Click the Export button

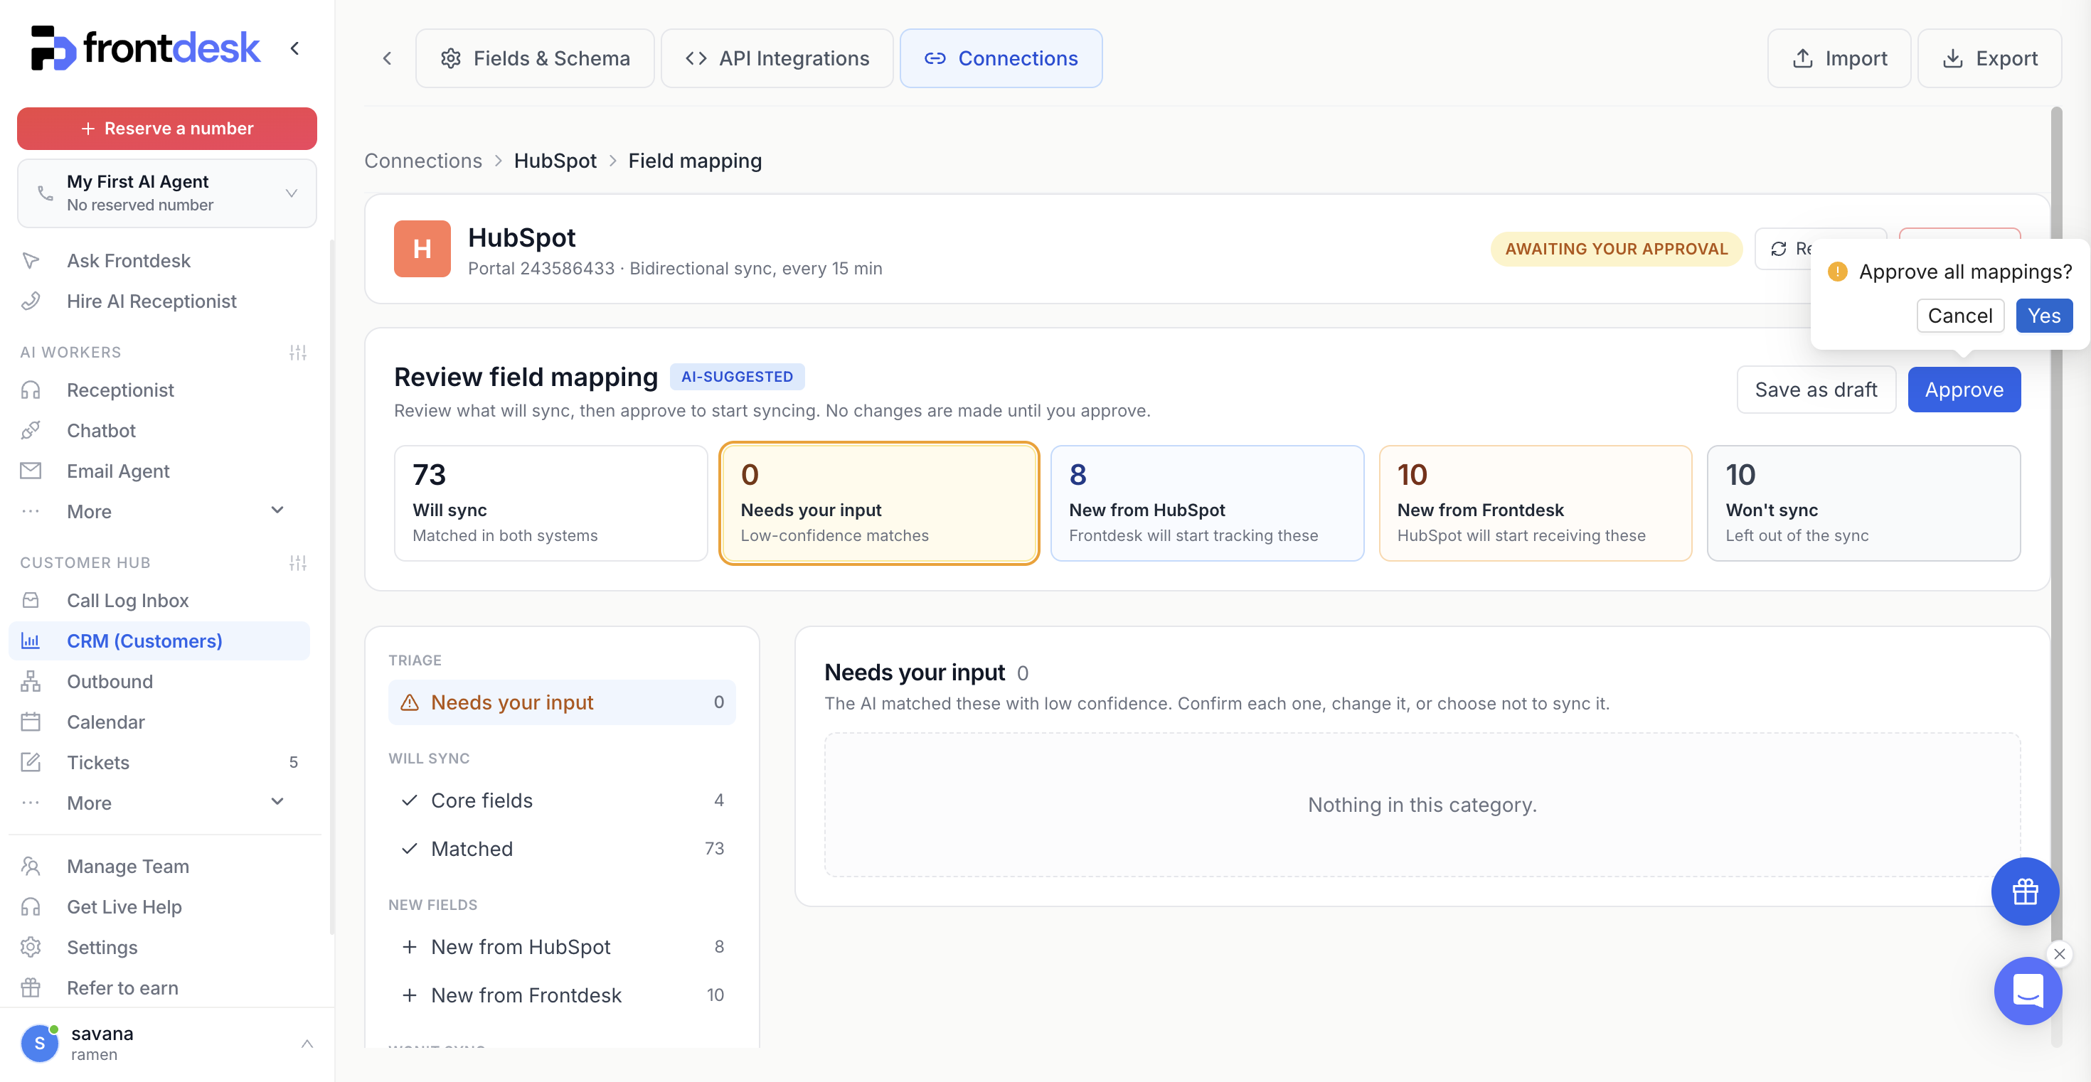pos(1989,58)
